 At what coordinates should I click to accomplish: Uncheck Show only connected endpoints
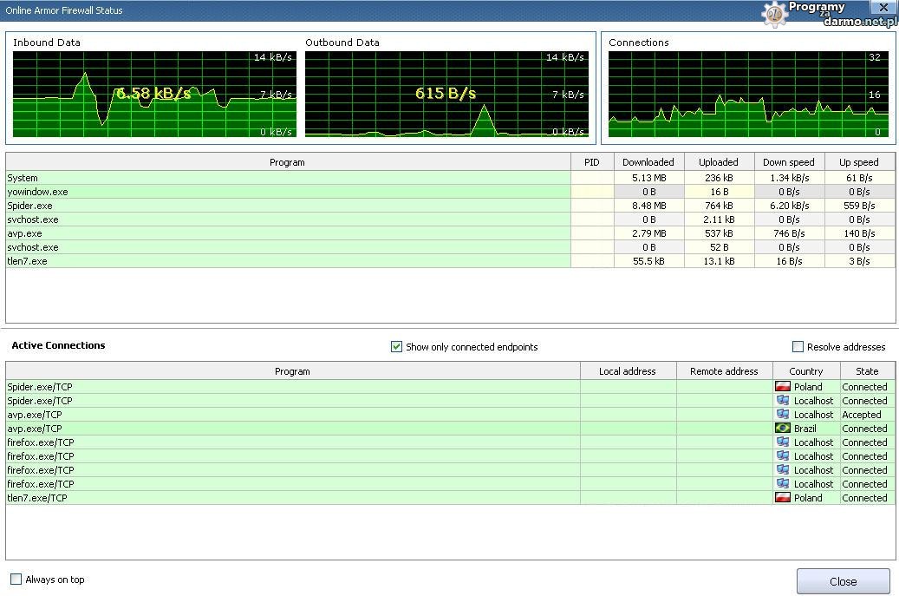pyautogui.click(x=397, y=347)
